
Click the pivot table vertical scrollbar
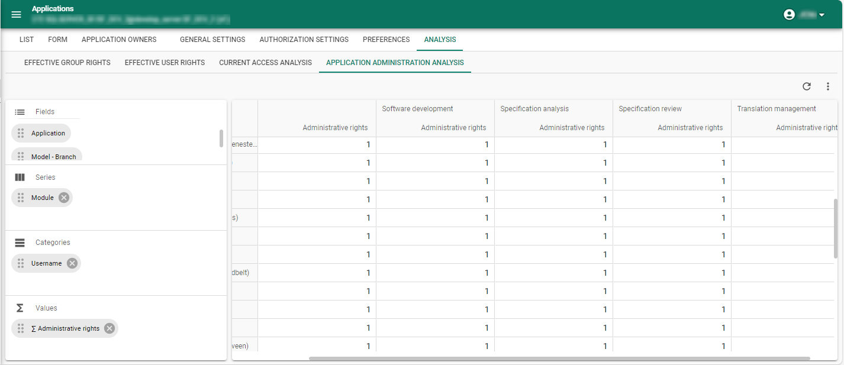pos(836,228)
